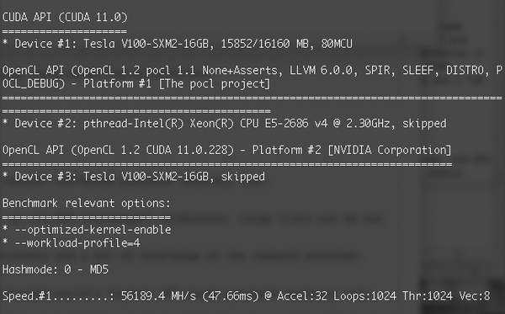The image size is (505, 314).
Task: Click the 80MCU text
Action: 337,44
